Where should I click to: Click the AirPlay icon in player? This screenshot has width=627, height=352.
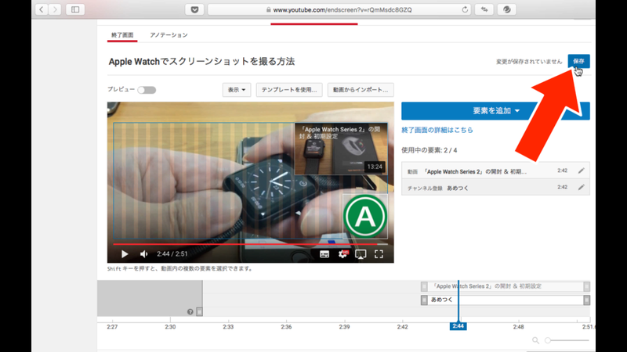click(x=361, y=254)
